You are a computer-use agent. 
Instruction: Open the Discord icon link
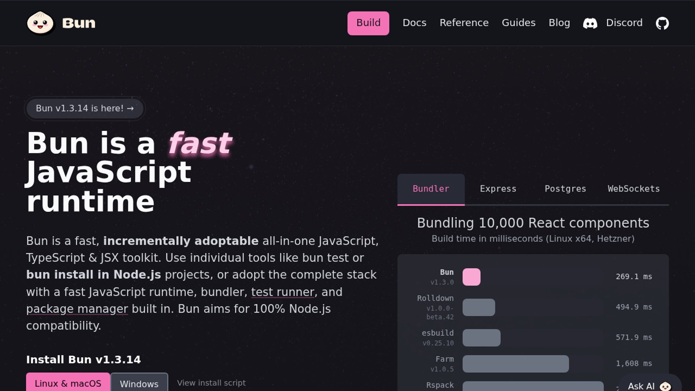click(x=590, y=23)
